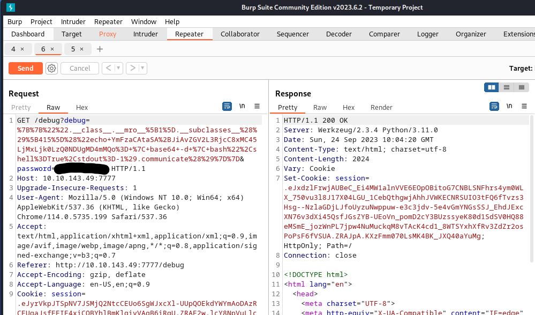Open the Window menu
This screenshot has width=535, height=315.
[144, 22]
